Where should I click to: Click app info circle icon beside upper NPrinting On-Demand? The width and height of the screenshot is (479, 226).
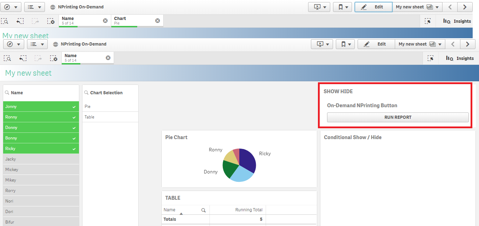pyautogui.click(x=53, y=7)
